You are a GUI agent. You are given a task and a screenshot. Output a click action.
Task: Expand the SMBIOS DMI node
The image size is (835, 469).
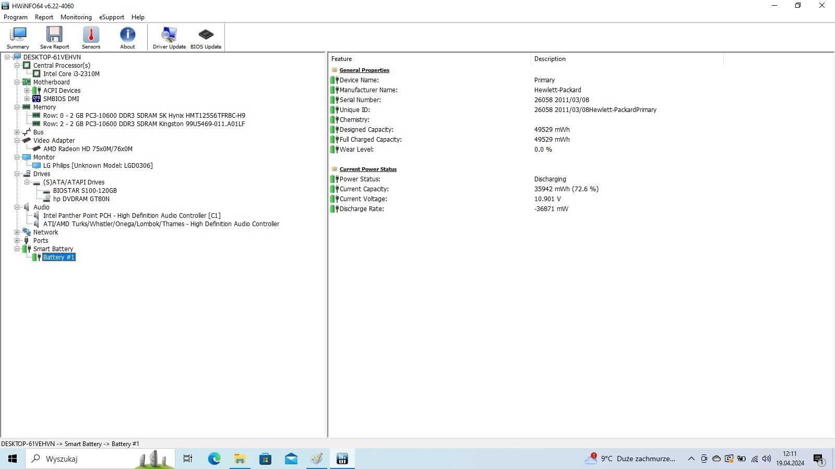27,99
